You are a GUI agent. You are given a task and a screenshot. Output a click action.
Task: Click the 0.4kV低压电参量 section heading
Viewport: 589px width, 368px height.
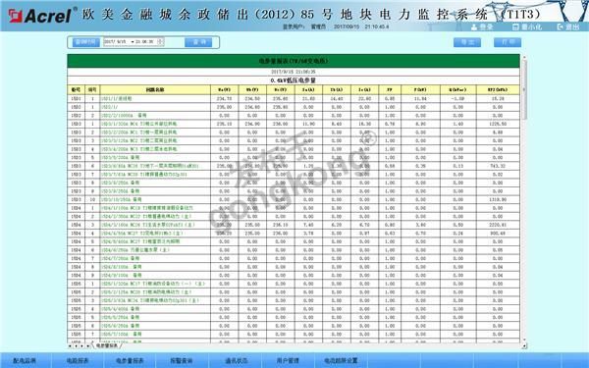[294, 80]
